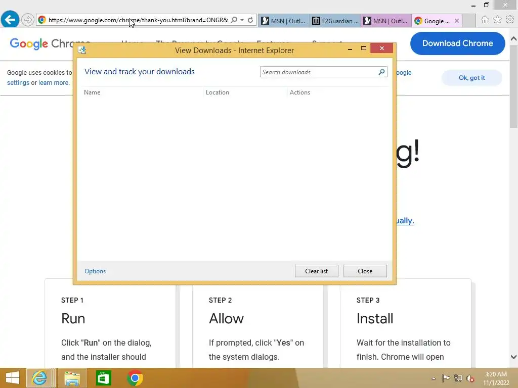This screenshot has width=518, height=388.
Task: Click the page vertical scrollbar thumb
Action: click(x=513, y=86)
